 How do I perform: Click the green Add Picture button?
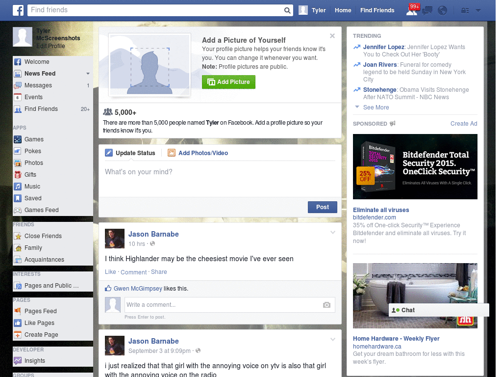228,82
